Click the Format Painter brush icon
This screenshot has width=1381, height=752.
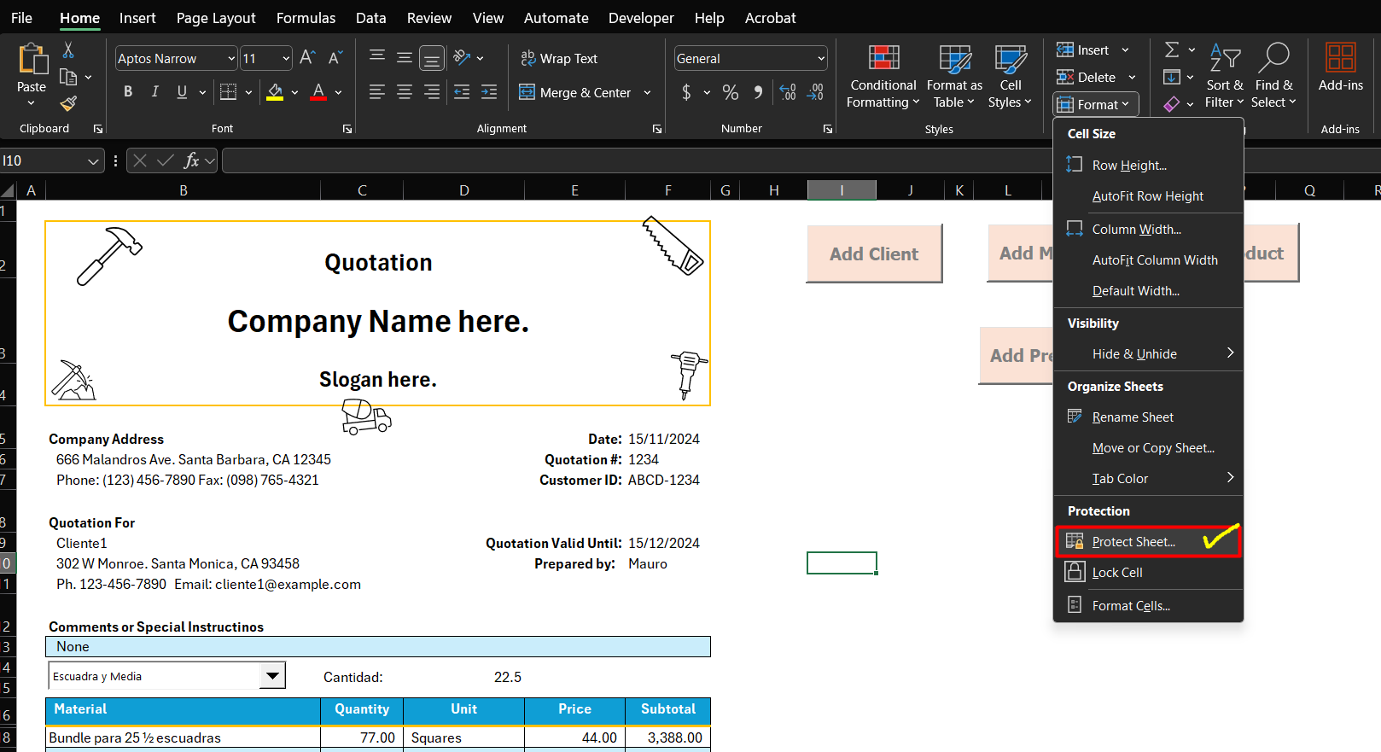68,104
